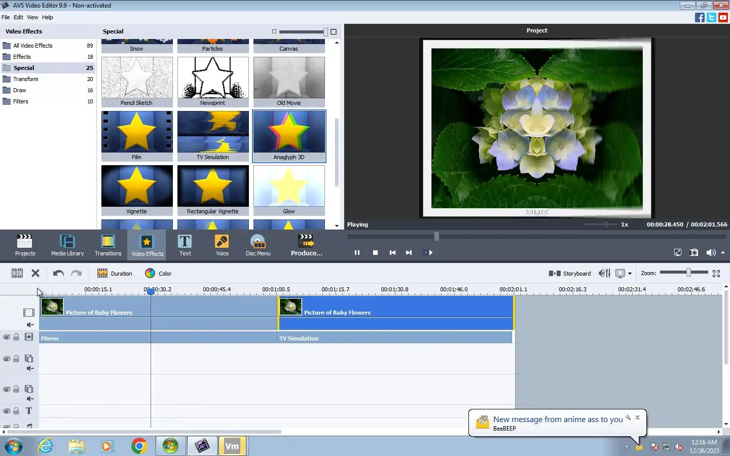Open the File menu

[x=6, y=17]
